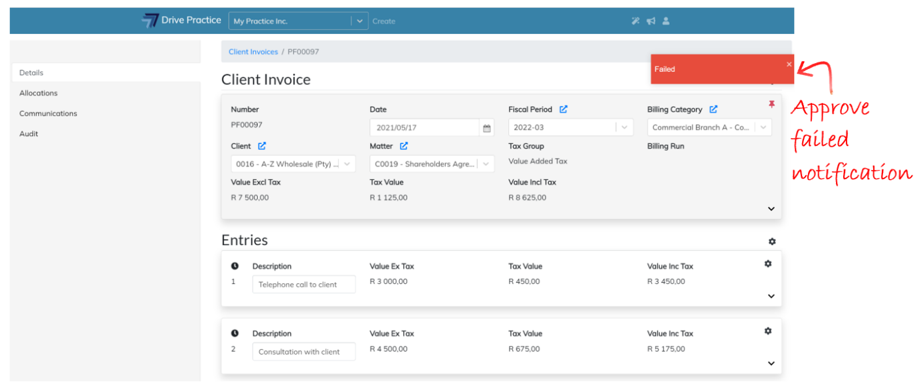Open the calendar picker for Date
The width and height of the screenshot is (915, 389).
coord(486,128)
